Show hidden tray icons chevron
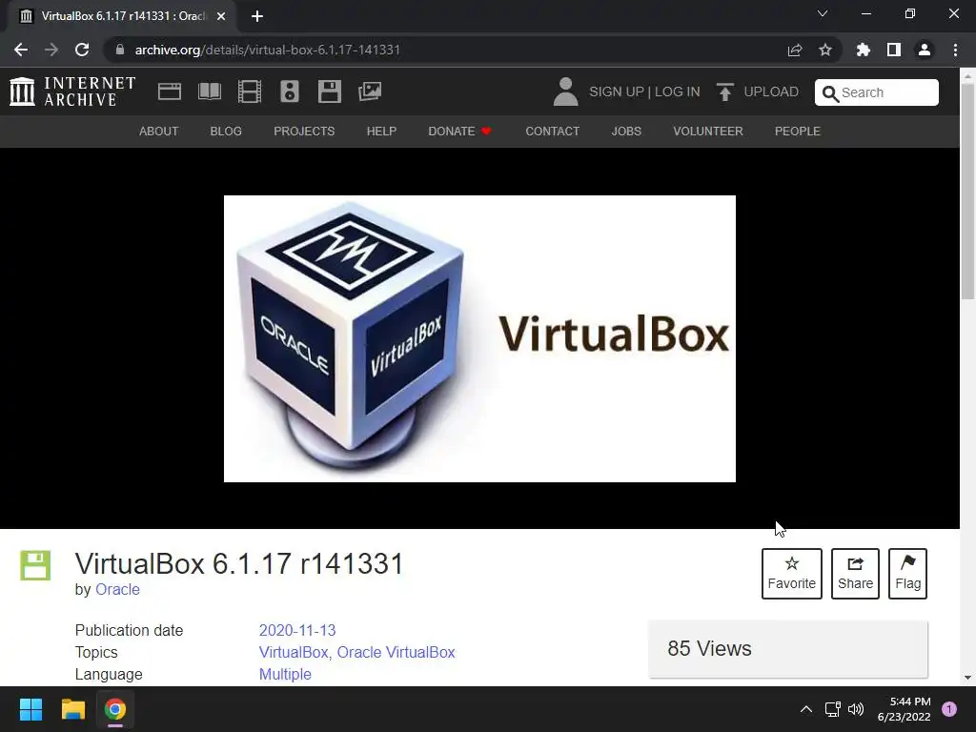 806,709
